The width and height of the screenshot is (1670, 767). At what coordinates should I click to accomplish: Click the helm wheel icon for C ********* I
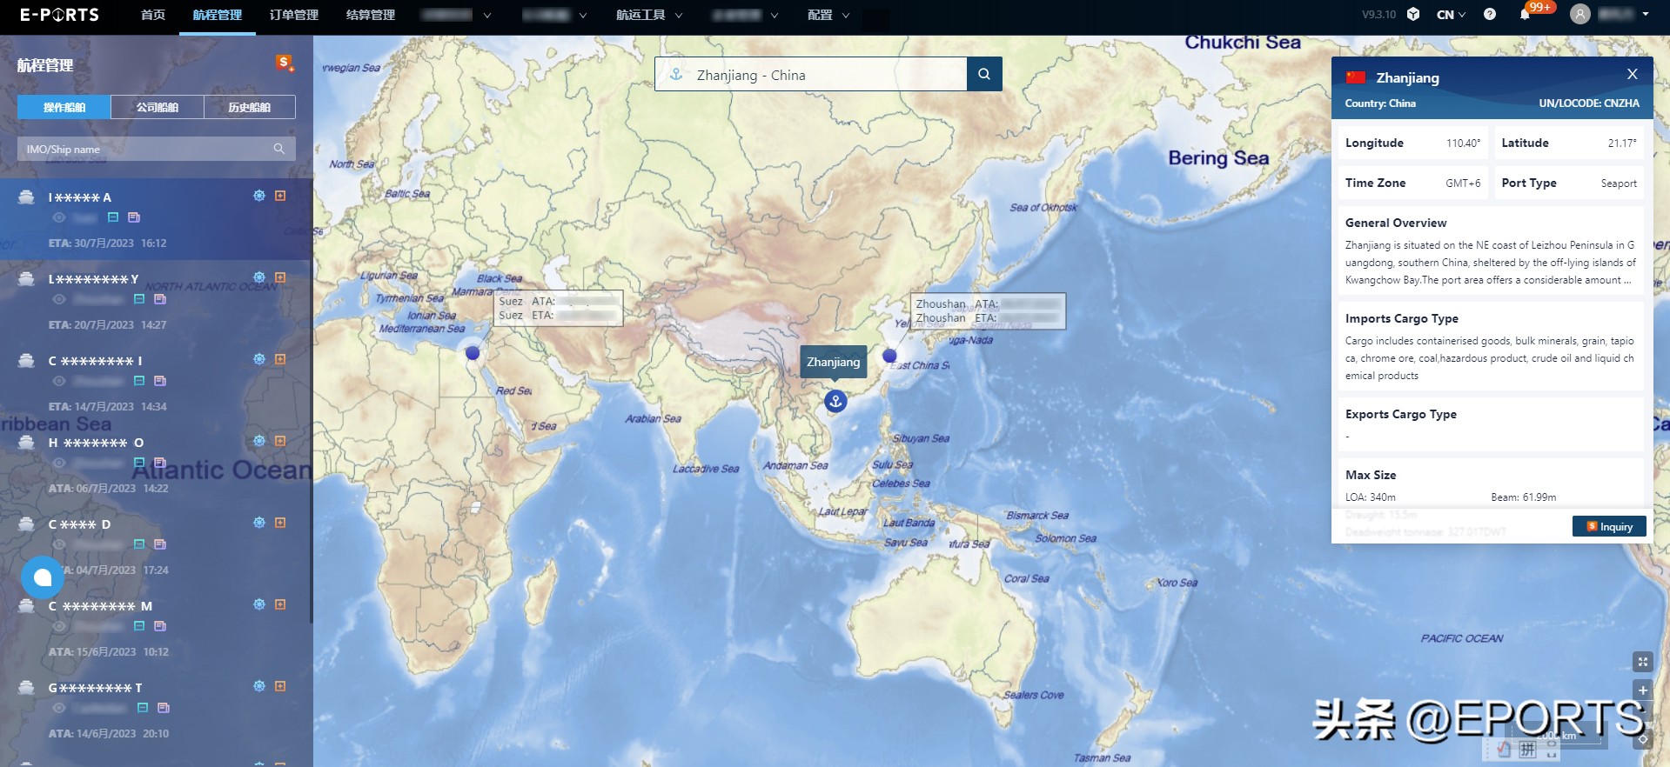[x=259, y=359]
